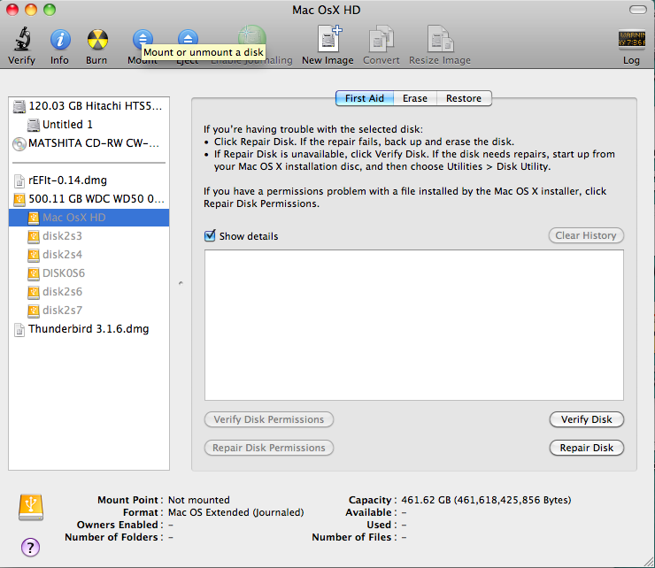
Task: Click the Mount toolbar icon
Action: [143, 38]
